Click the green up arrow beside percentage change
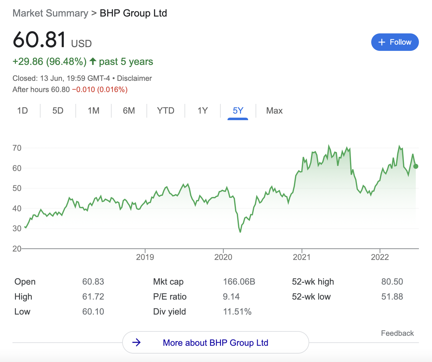 click(93, 61)
